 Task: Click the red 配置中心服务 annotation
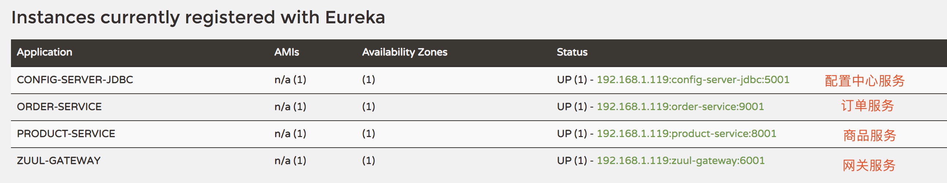865,81
